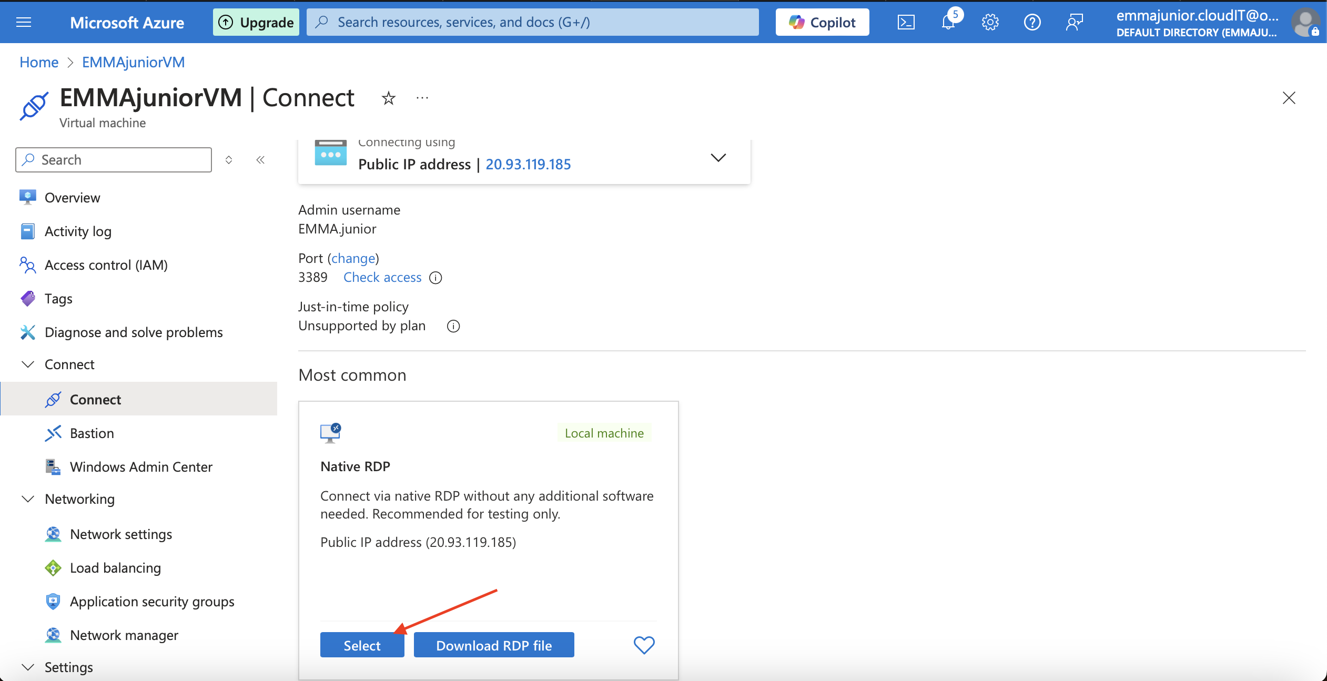Click the Check access link
Screen dimensions: 1327x681
[382, 277]
